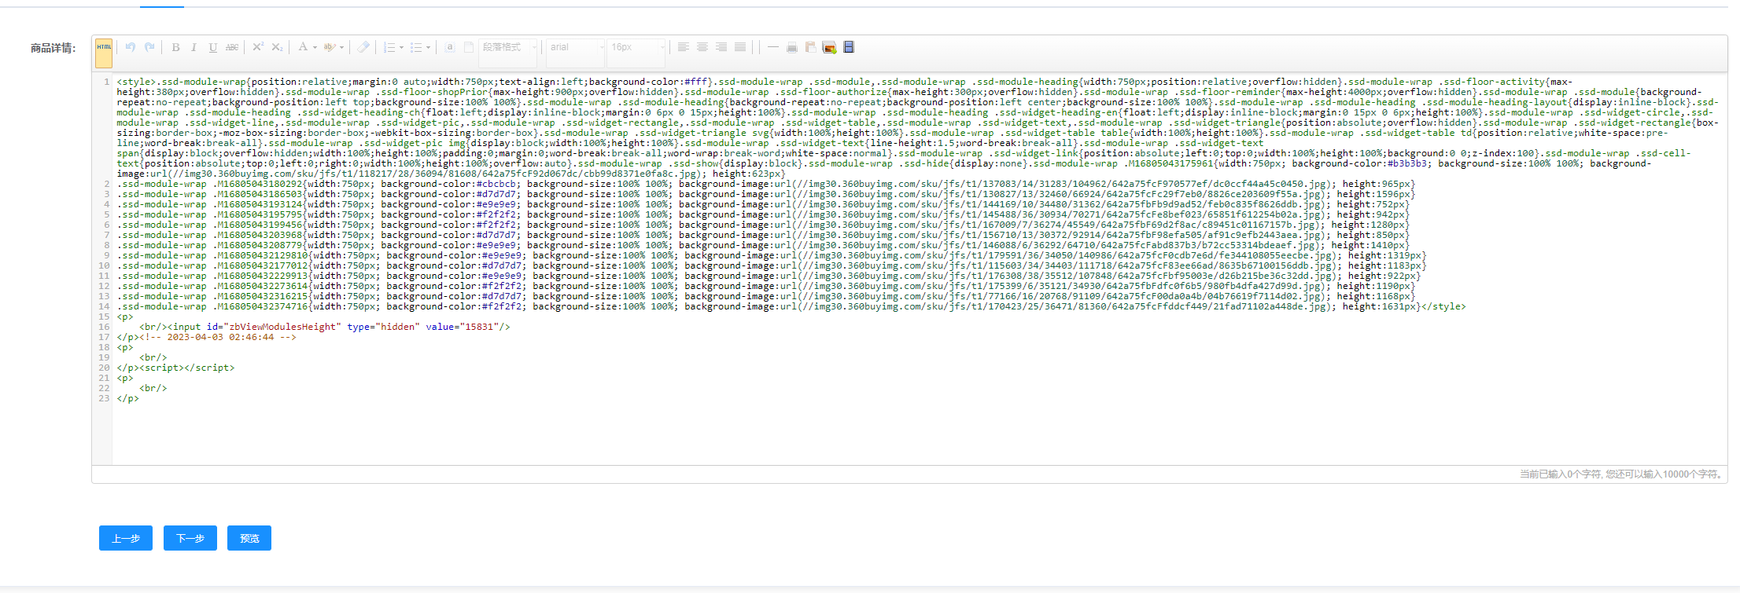The height and width of the screenshot is (593, 1740).
Task: Justify text alignment
Action: (739, 47)
